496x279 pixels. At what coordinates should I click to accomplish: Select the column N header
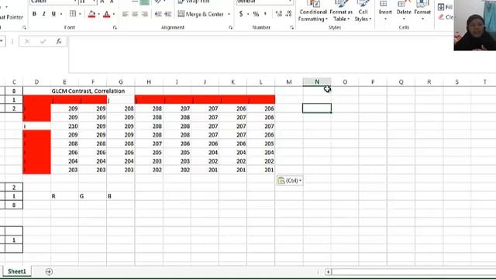pyautogui.click(x=317, y=82)
